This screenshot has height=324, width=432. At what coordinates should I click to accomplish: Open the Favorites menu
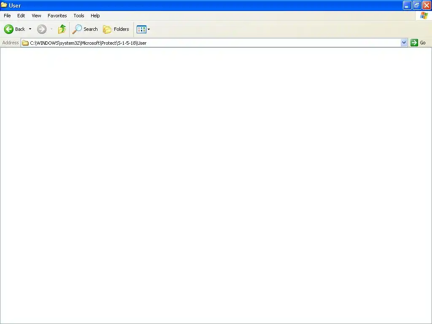(57, 16)
